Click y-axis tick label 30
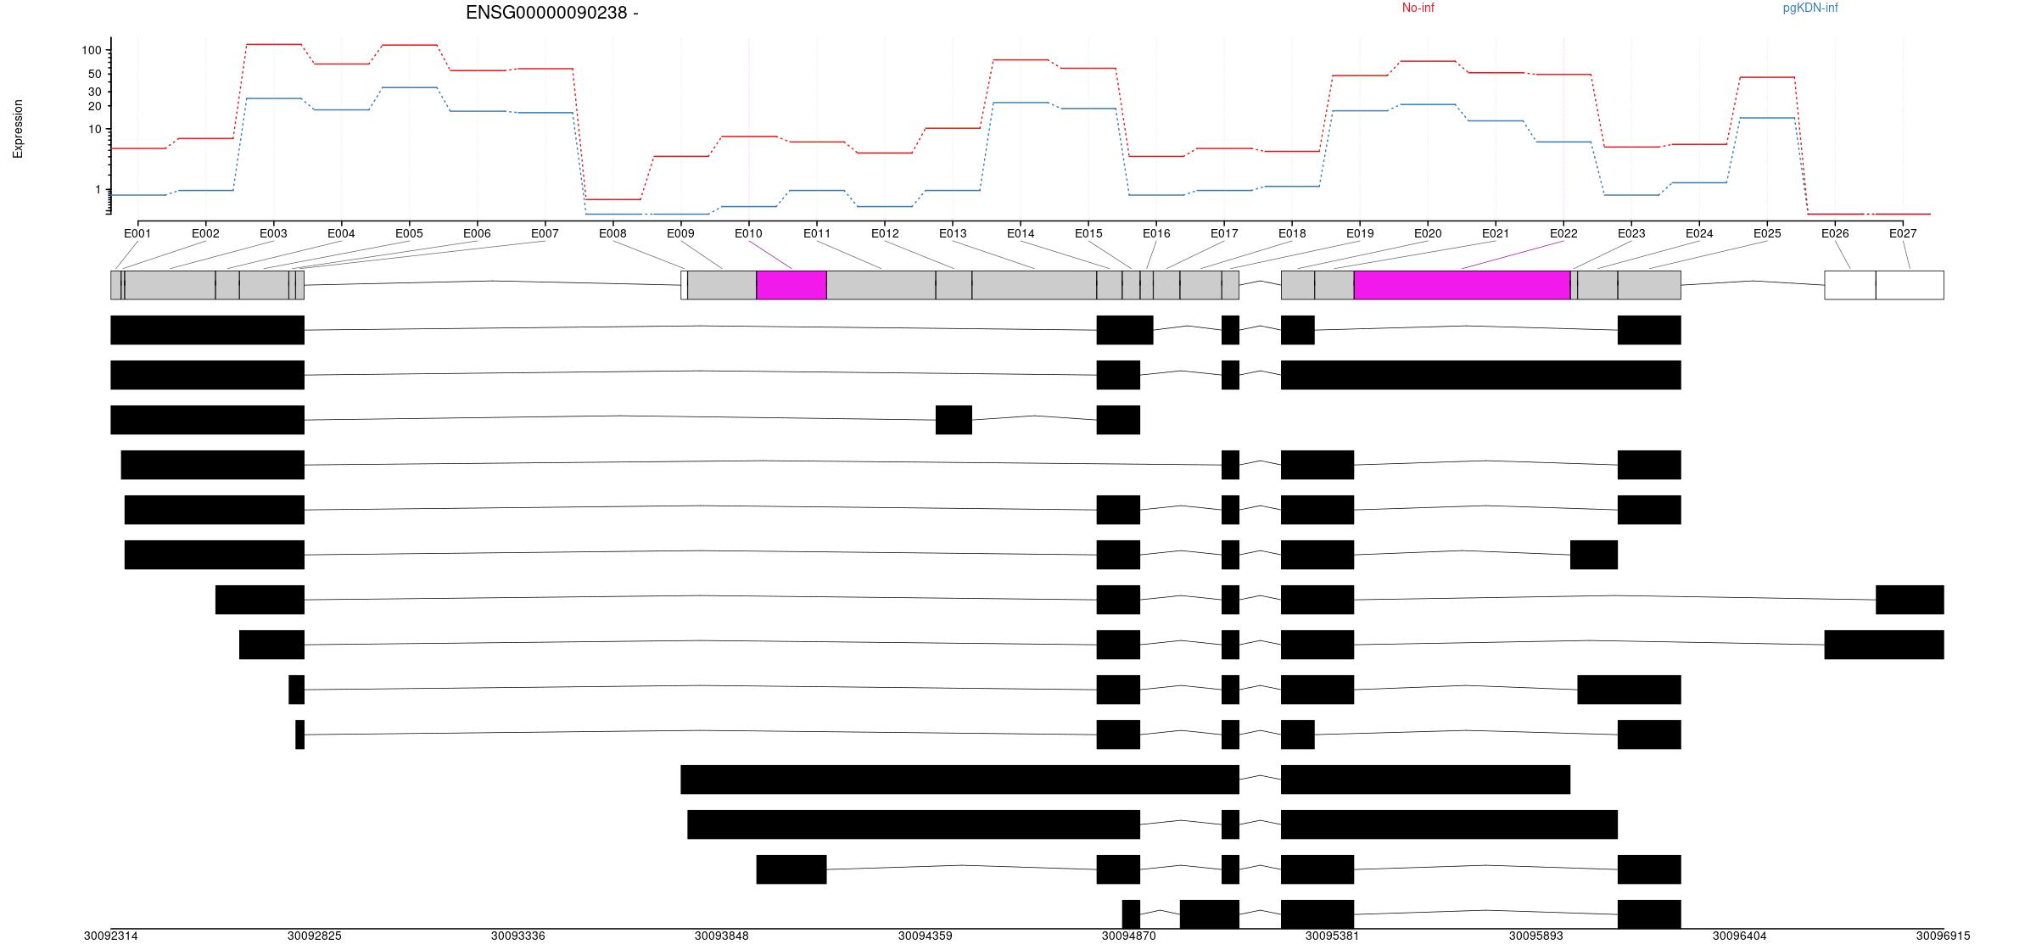The height and width of the screenshot is (950, 2036). click(x=95, y=92)
